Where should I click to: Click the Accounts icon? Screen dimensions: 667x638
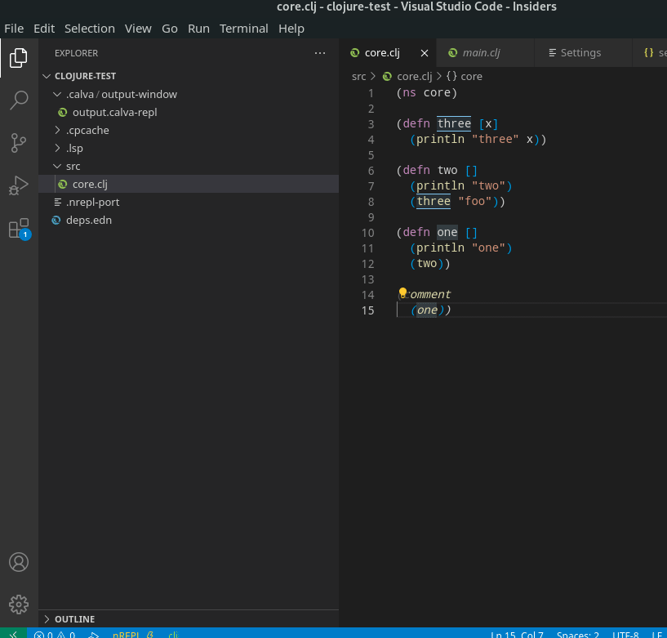pyautogui.click(x=19, y=562)
